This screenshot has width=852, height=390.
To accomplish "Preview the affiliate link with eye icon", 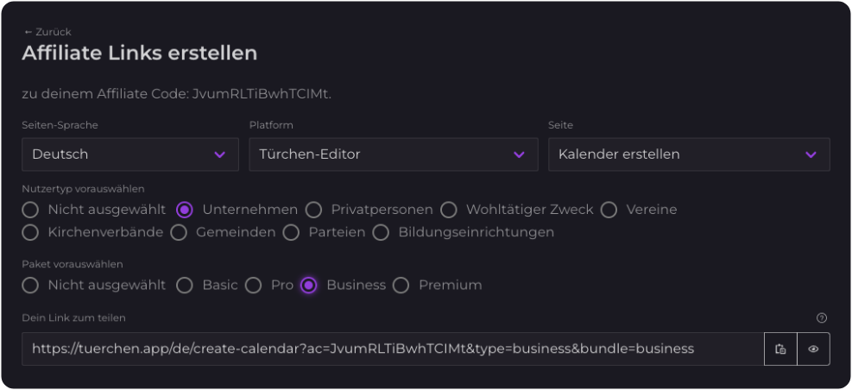I will coord(813,349).
